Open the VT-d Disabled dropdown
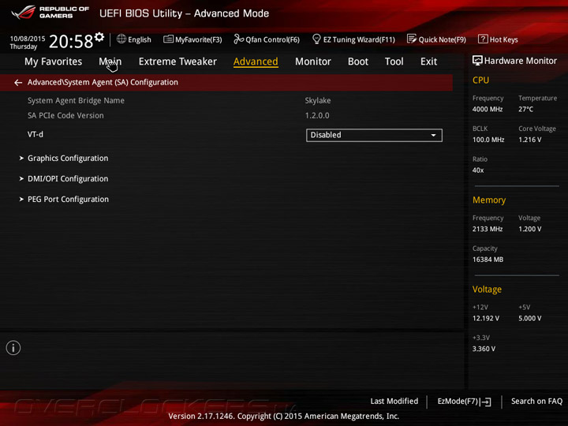The width and height of the screenshot is (568, 426). [x=374, y=135]
